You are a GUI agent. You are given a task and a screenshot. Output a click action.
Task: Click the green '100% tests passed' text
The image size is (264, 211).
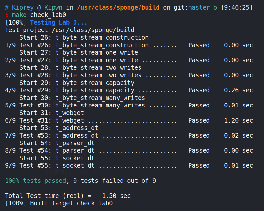[x=35, y=181]
